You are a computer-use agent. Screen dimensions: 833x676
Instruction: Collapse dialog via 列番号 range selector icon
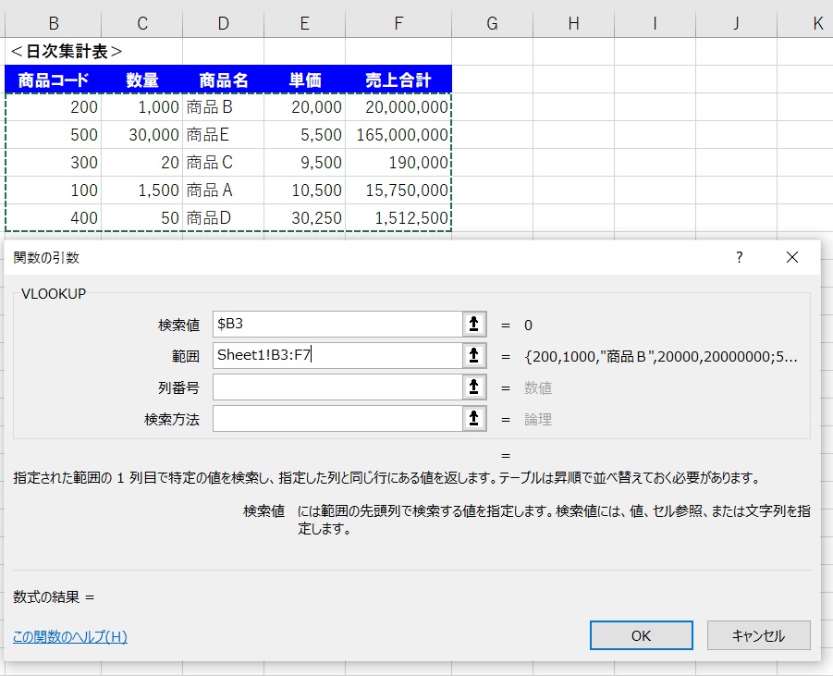[x=474, y=387]
